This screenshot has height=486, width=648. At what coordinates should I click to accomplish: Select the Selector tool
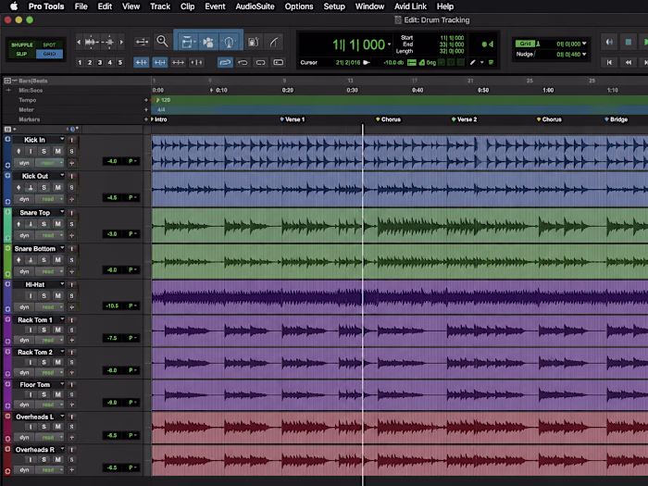pos(208,42)
